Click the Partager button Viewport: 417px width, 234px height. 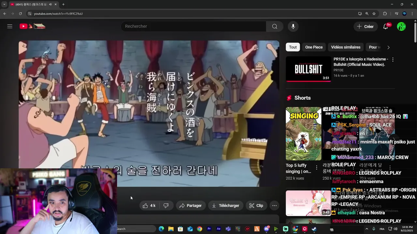point(191,205)
